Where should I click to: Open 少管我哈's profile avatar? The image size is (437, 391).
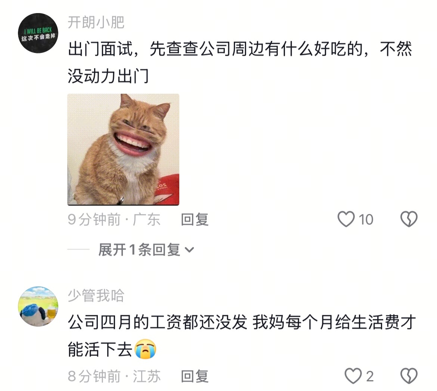38,306
